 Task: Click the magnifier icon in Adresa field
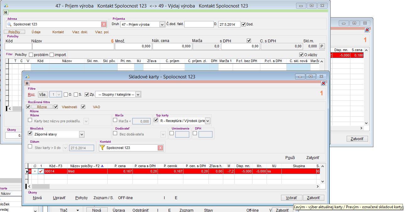point(9,24)
